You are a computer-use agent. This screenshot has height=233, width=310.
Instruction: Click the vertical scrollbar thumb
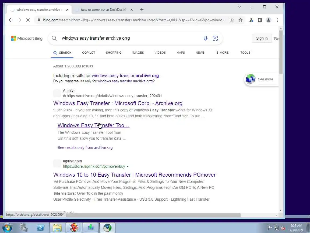[x=281, y=52]
